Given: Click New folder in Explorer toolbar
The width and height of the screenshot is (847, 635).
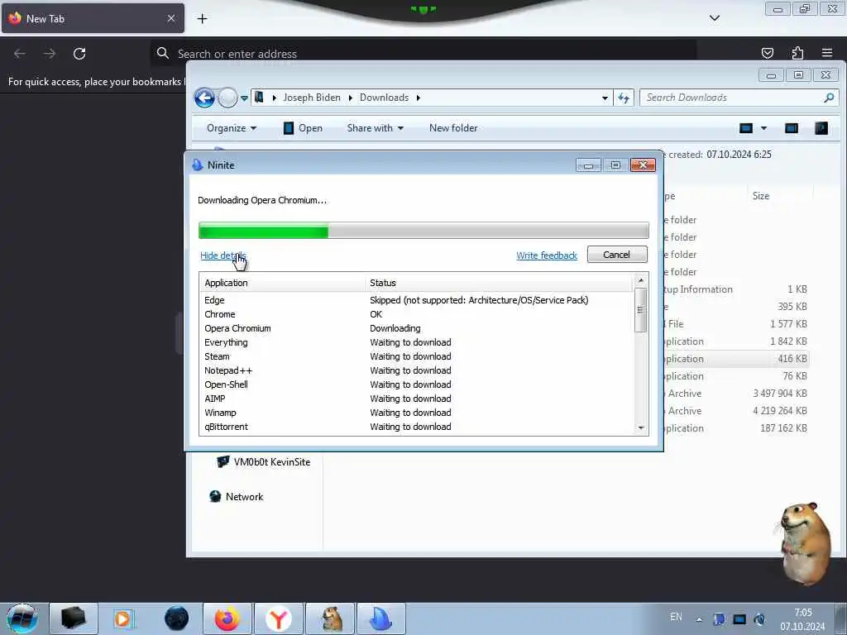Looking at the screenshot, I should tap(453, 128).
